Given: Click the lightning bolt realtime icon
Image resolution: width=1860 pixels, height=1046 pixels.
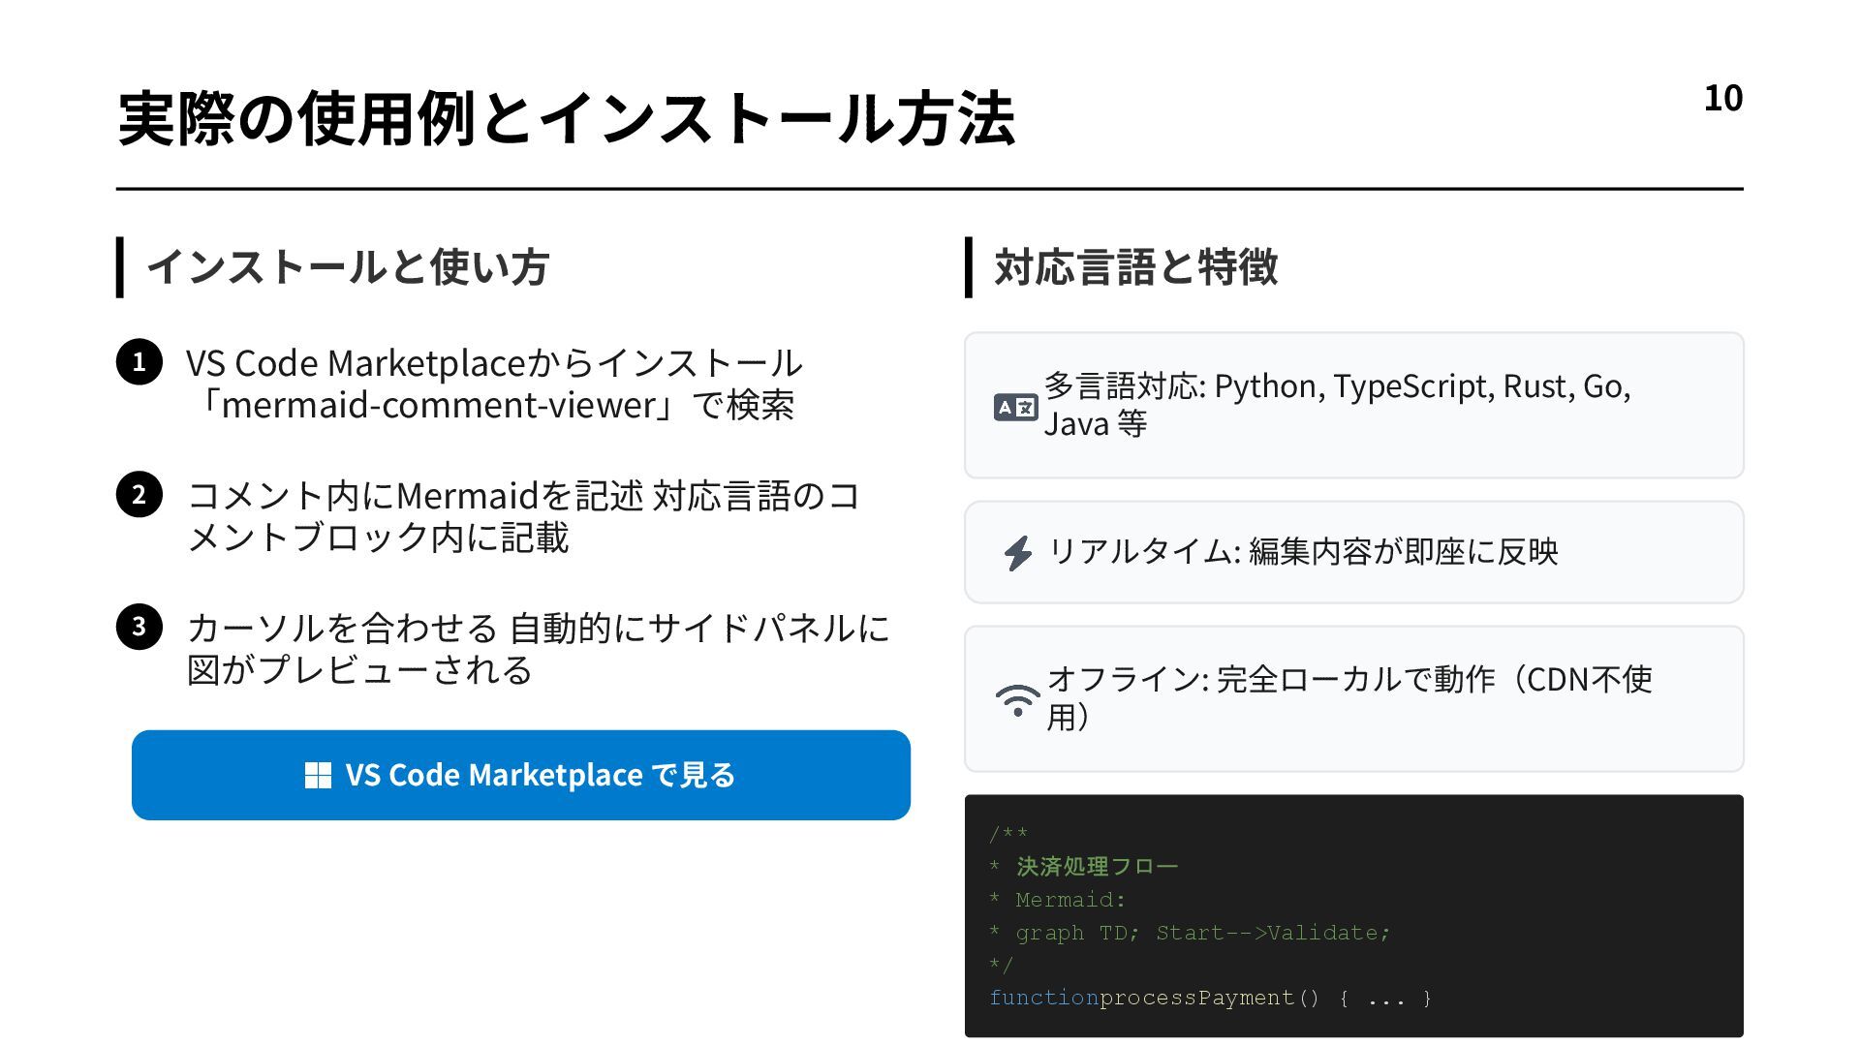Looking at the screenshot, I should point(1017,553).
